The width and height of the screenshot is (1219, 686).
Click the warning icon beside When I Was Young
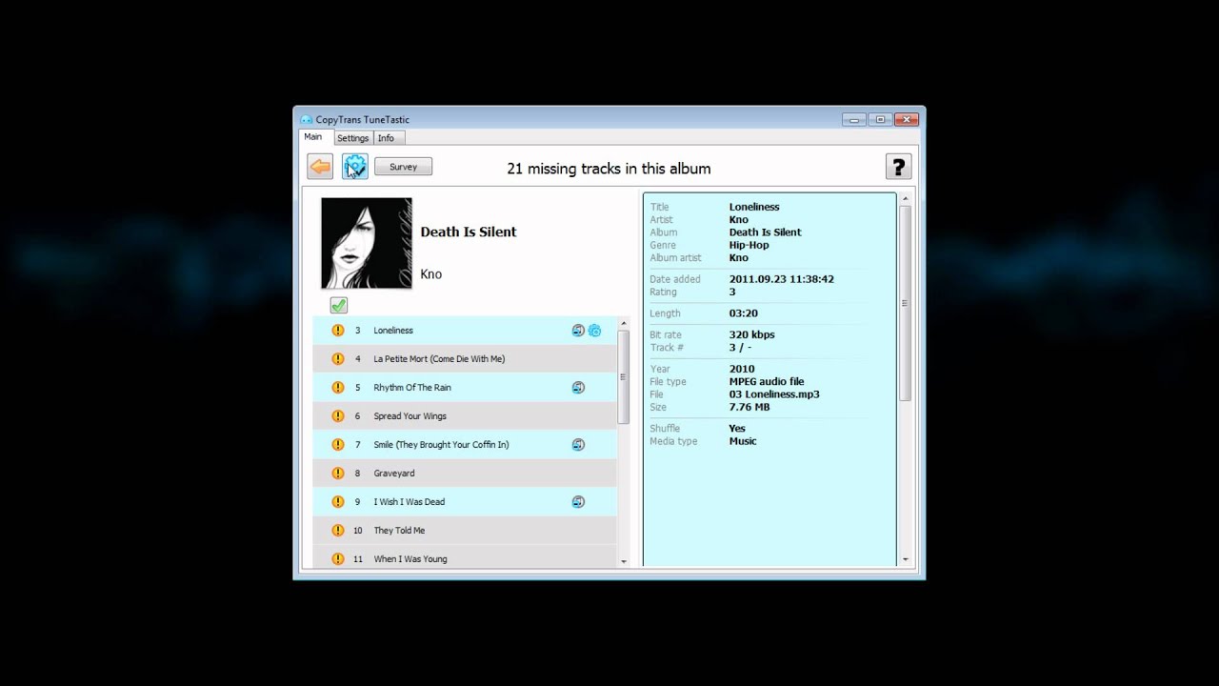pyautogui.click(x=338, y=559)
